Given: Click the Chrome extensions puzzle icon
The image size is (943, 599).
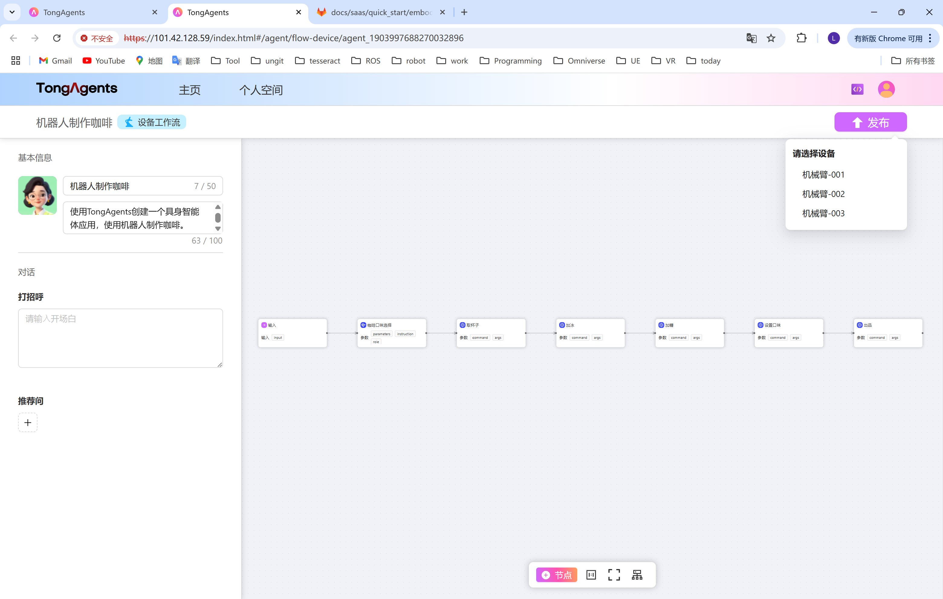Looking at the screenshot, I should point(801,38).
